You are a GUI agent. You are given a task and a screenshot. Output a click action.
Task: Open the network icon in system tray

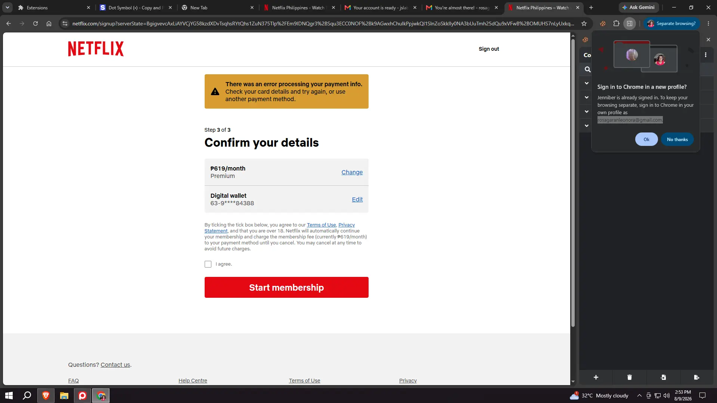[658, 396]
